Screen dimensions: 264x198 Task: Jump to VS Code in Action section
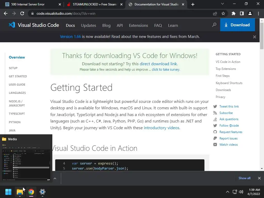[x=228, y=62]
